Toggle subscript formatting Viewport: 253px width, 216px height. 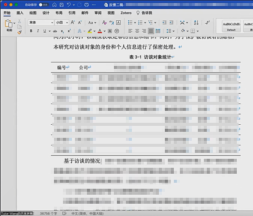pos(62,31)
